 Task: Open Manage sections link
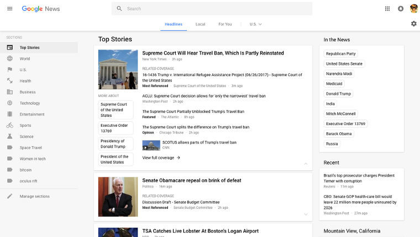[35, 196]
